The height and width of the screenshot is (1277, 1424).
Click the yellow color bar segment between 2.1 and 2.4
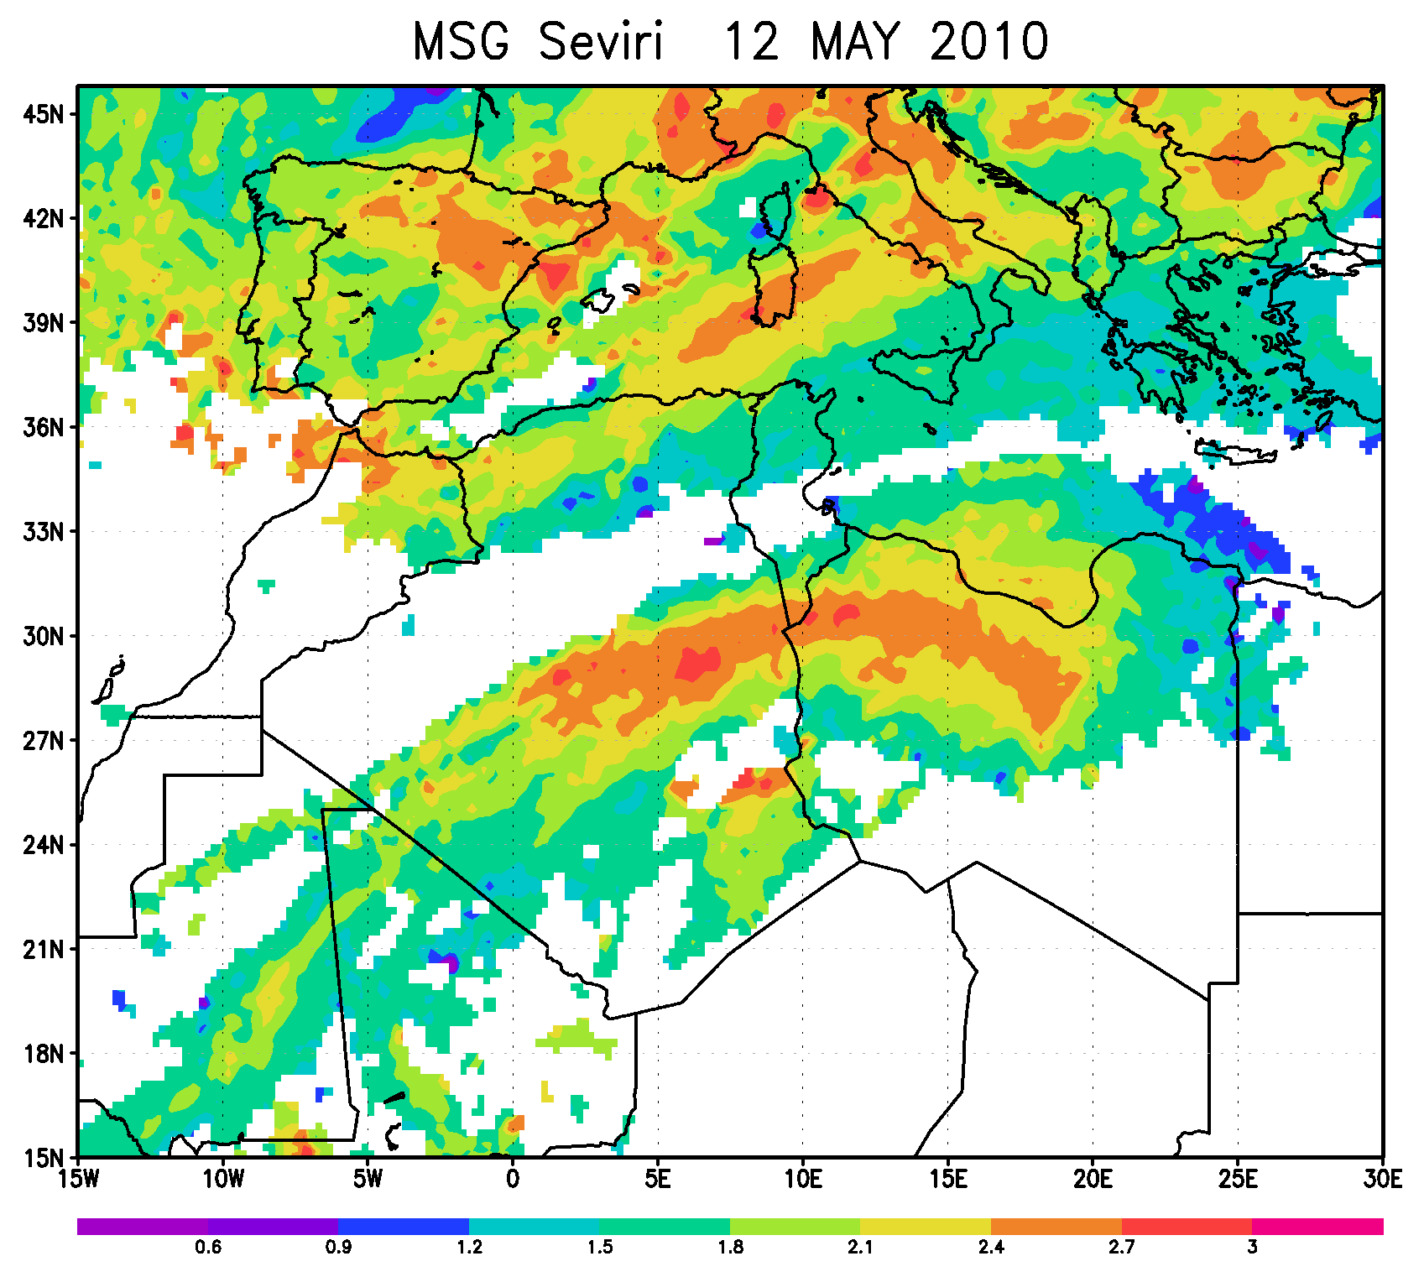coord(926,1227)
